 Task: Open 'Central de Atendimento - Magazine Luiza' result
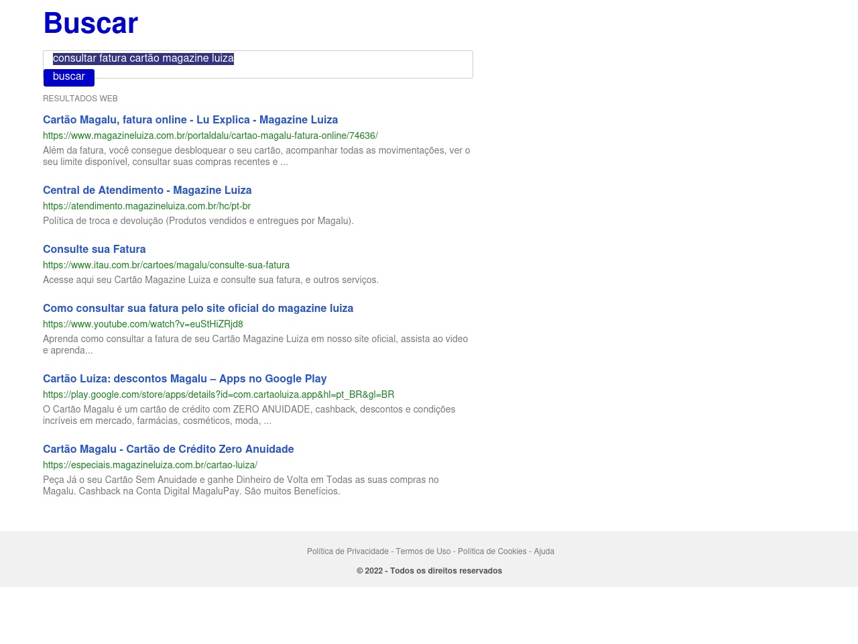(x=147, y=191)
